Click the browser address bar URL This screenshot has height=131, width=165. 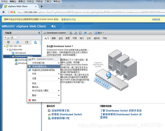[x=90, y=12]
